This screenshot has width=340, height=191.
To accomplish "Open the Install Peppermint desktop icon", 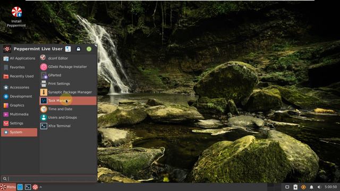I will click(x=16, y=17).
